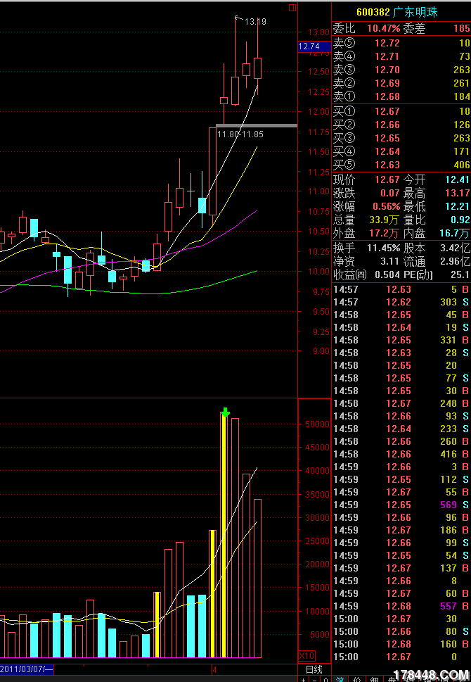This screenshot has width=471, height=682.
Task: Click the small box icon at chart's top-right corner
Action: pyautogui.click(x=292, y=8)
